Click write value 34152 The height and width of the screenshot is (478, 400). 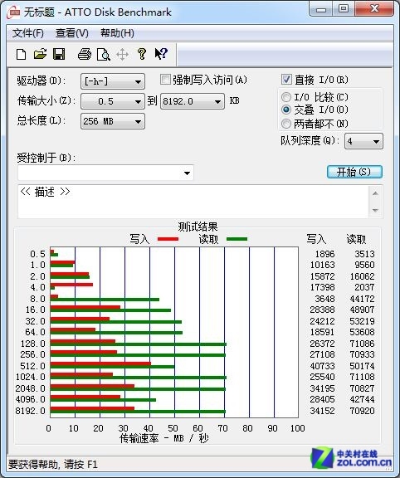pos(322,411)
